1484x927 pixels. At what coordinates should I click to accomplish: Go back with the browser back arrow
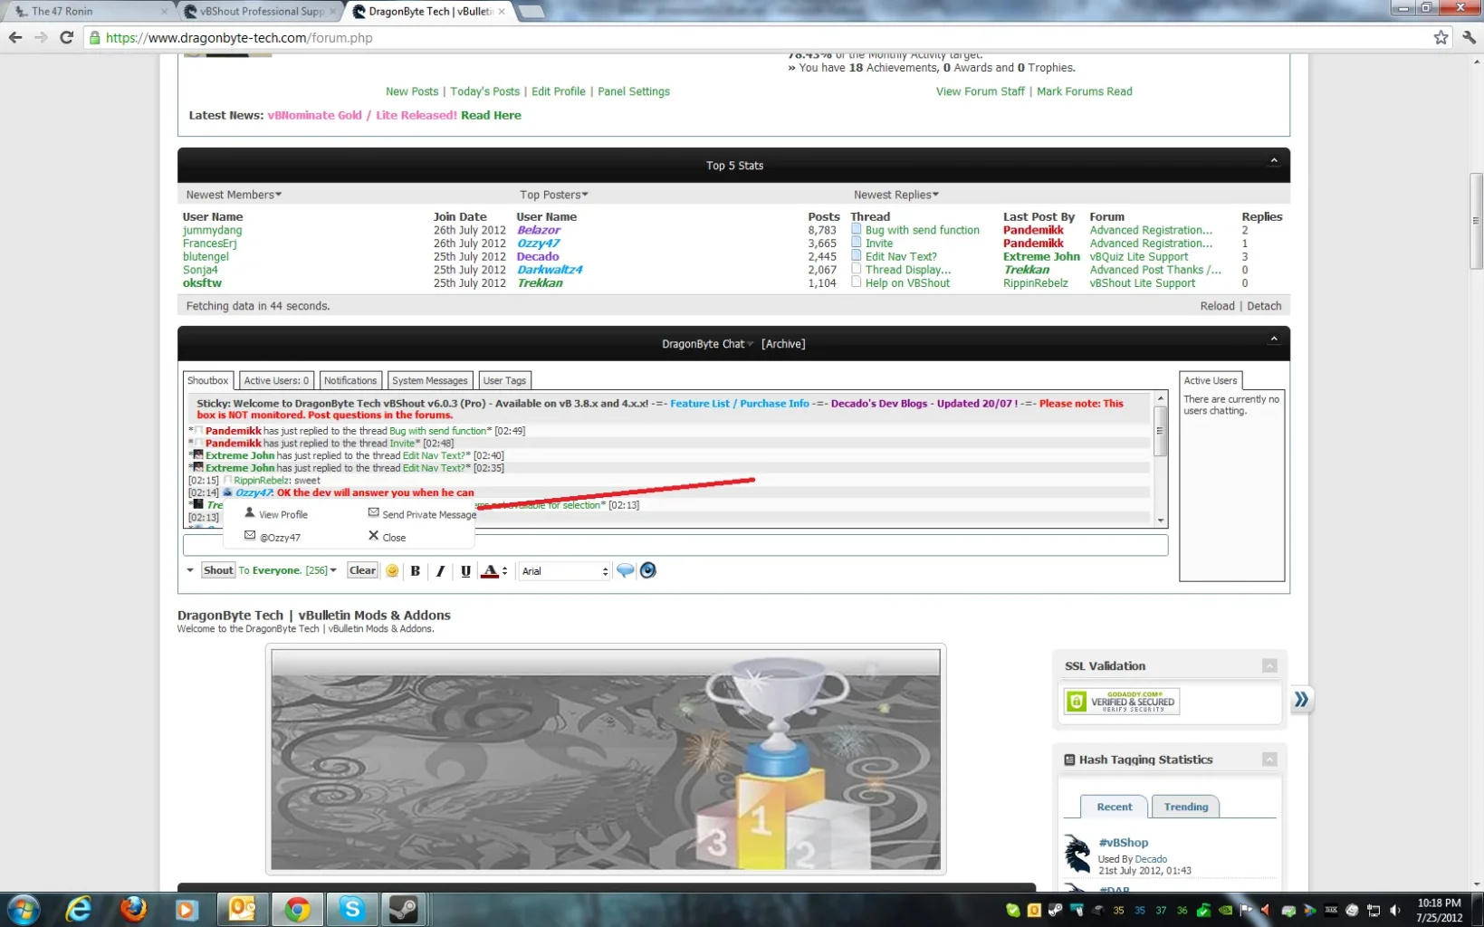tap(15, 37)
